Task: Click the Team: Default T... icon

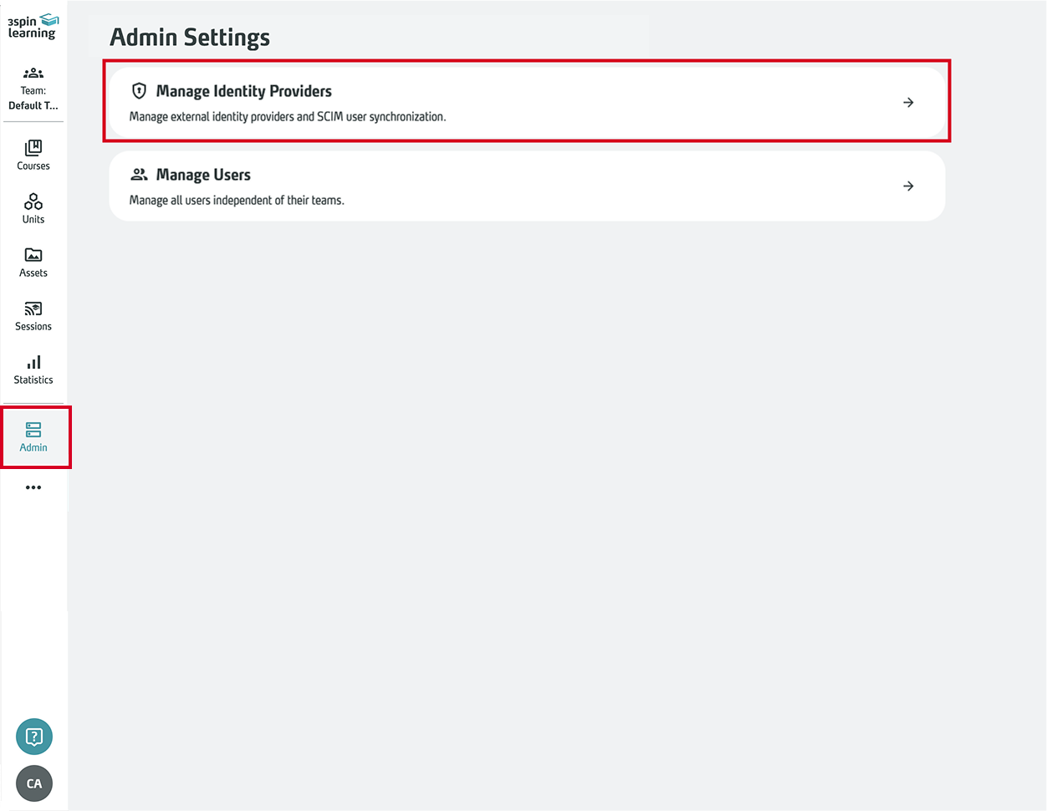Action: pyautogui.click(x=33, y=87)
